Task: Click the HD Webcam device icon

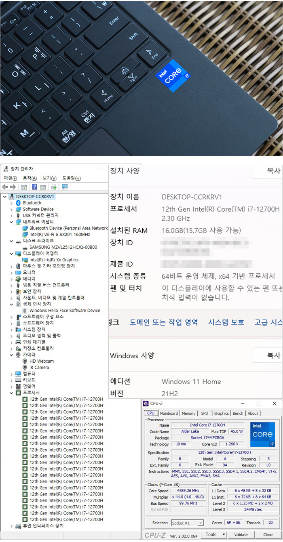Action: coord(25,361)
